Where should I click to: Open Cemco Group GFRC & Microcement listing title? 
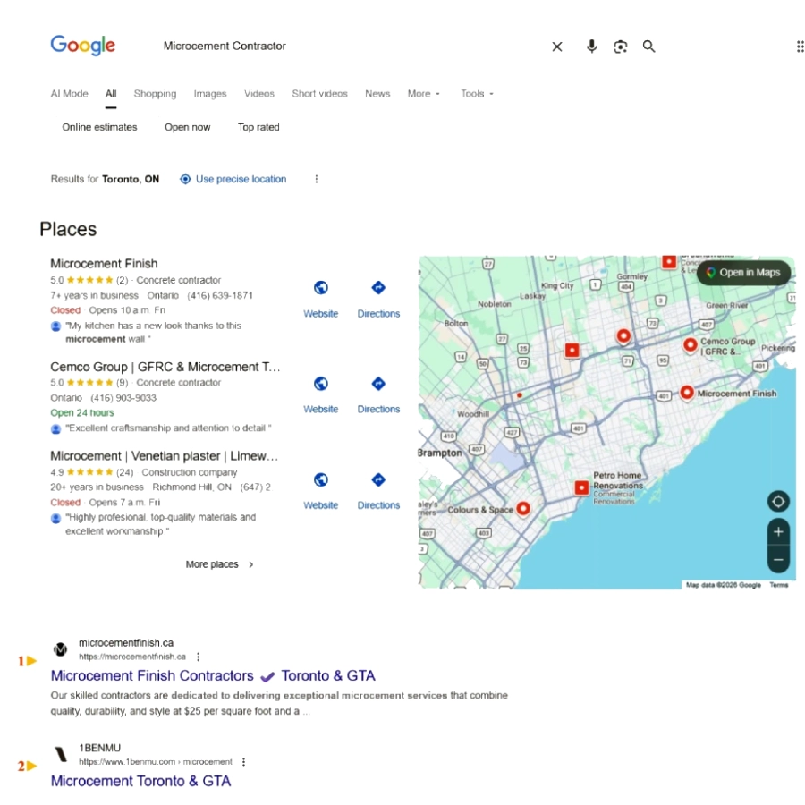click(165, 367)
